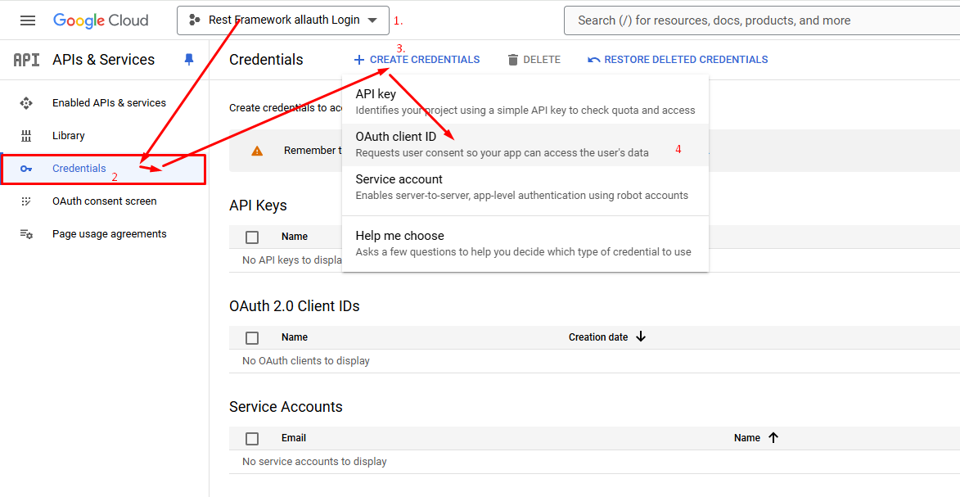This screenshot has height=497, width=960.
Task: Check the API Keys select-all checkbox
Action: [x=252, y=237]
